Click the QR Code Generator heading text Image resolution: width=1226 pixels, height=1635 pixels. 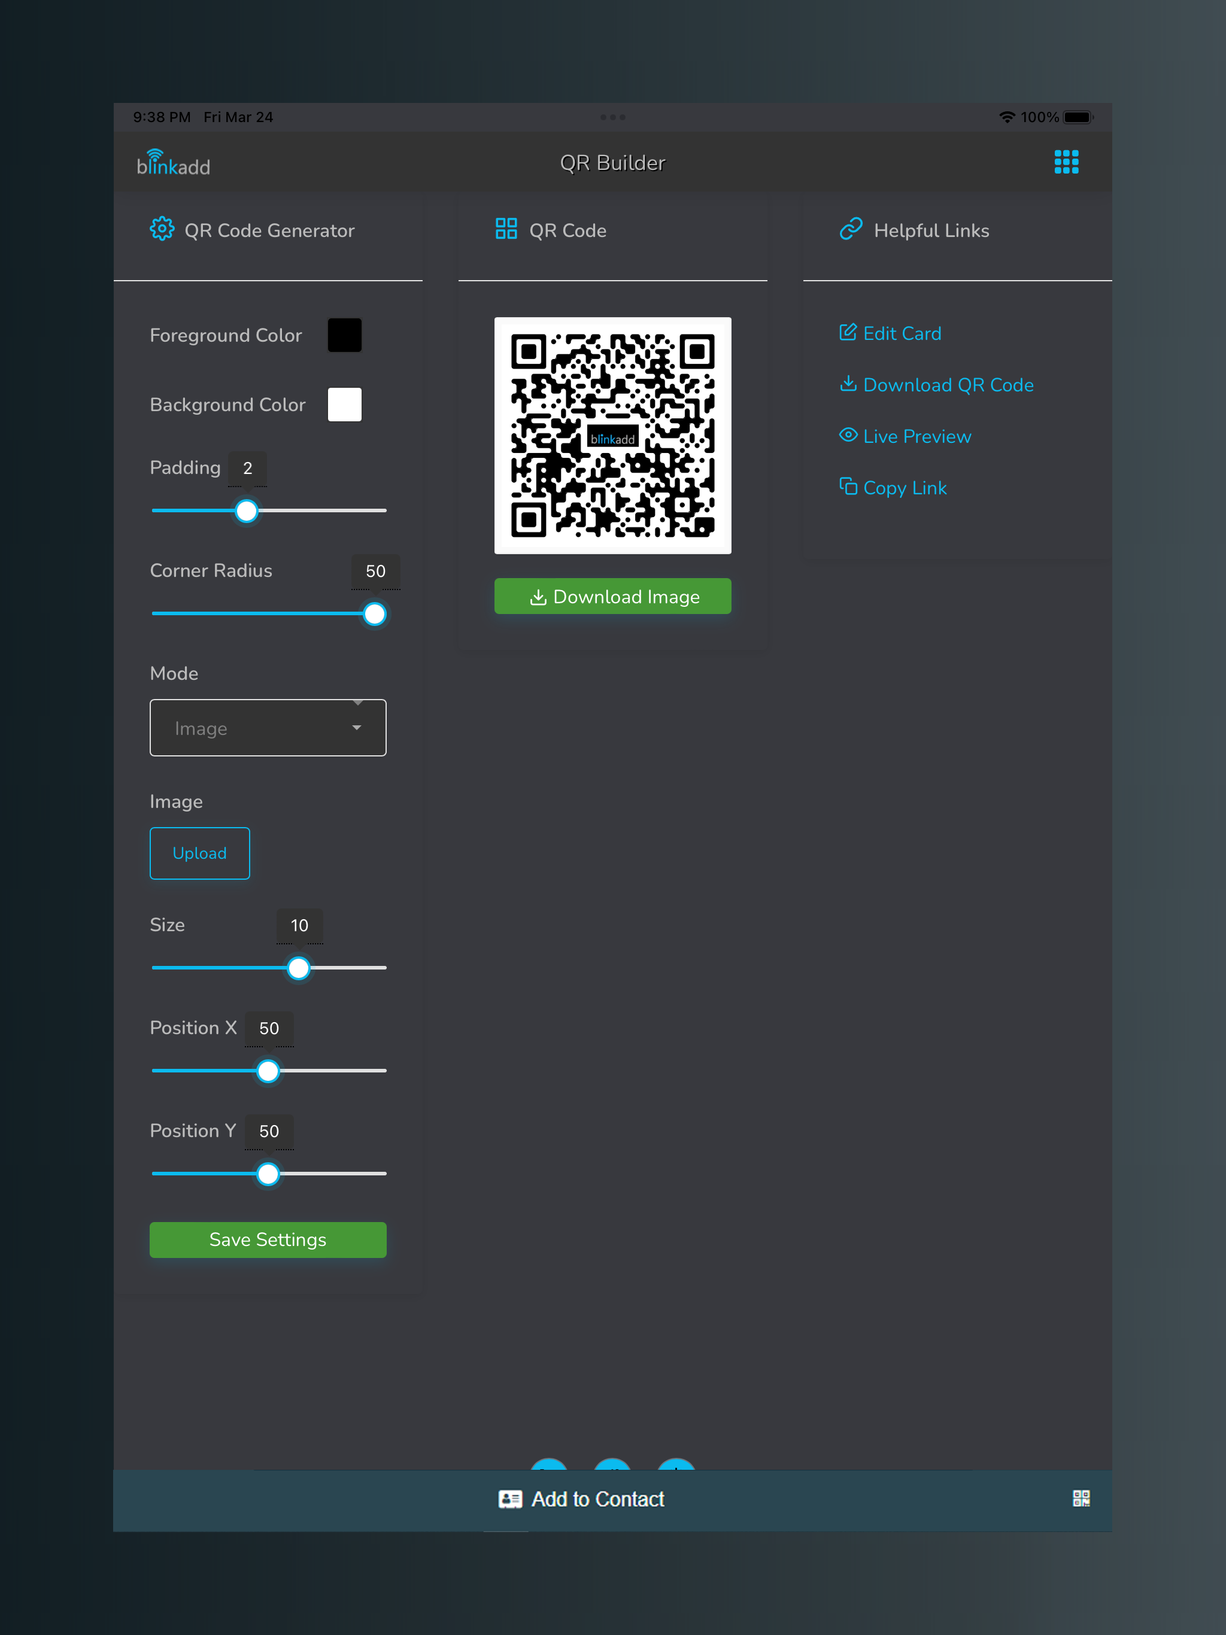click(x=270, y=230)
